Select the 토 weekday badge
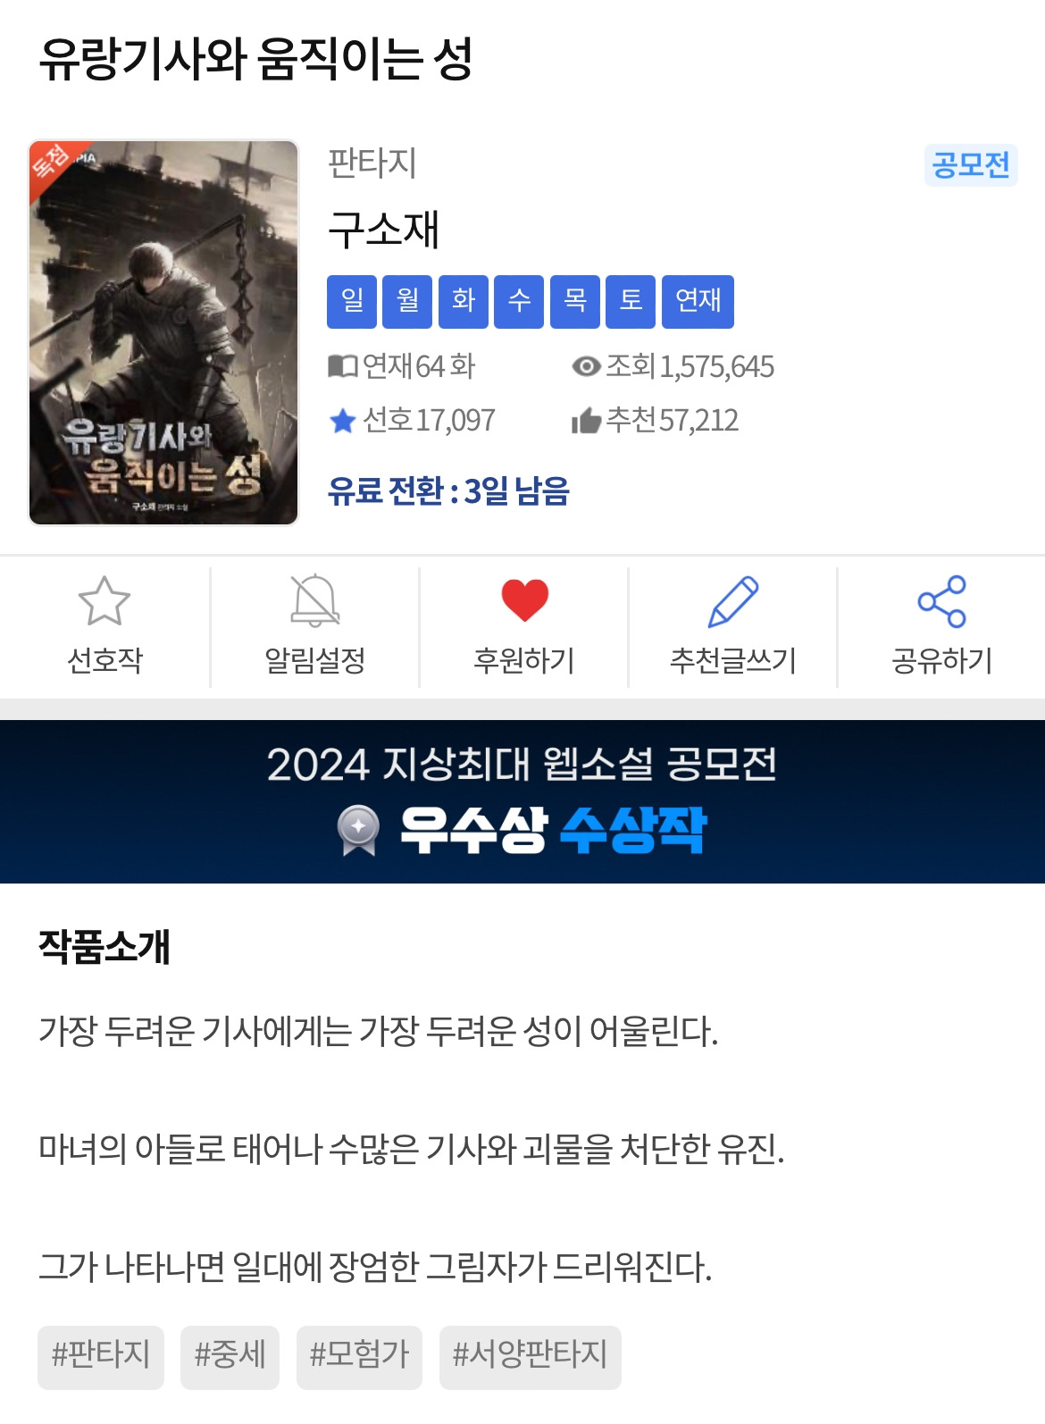1045x1424 pixels. click(631, 302)
